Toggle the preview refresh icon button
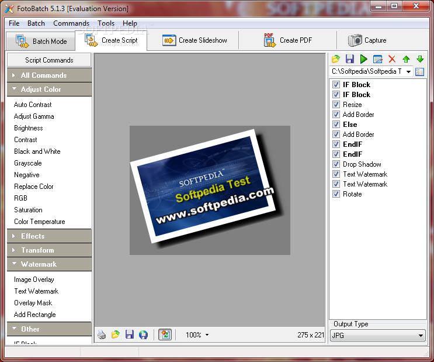The width and height of the screenshot is (434, 362). [165, 335]
